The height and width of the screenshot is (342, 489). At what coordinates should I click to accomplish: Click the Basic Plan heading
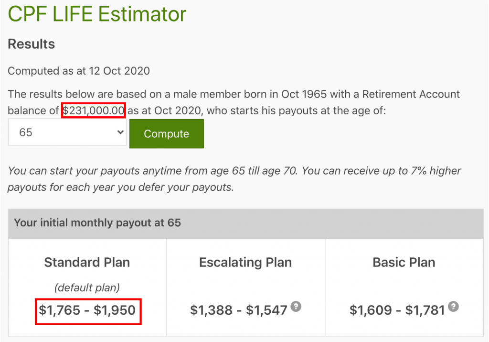click(x=404, y=263)
